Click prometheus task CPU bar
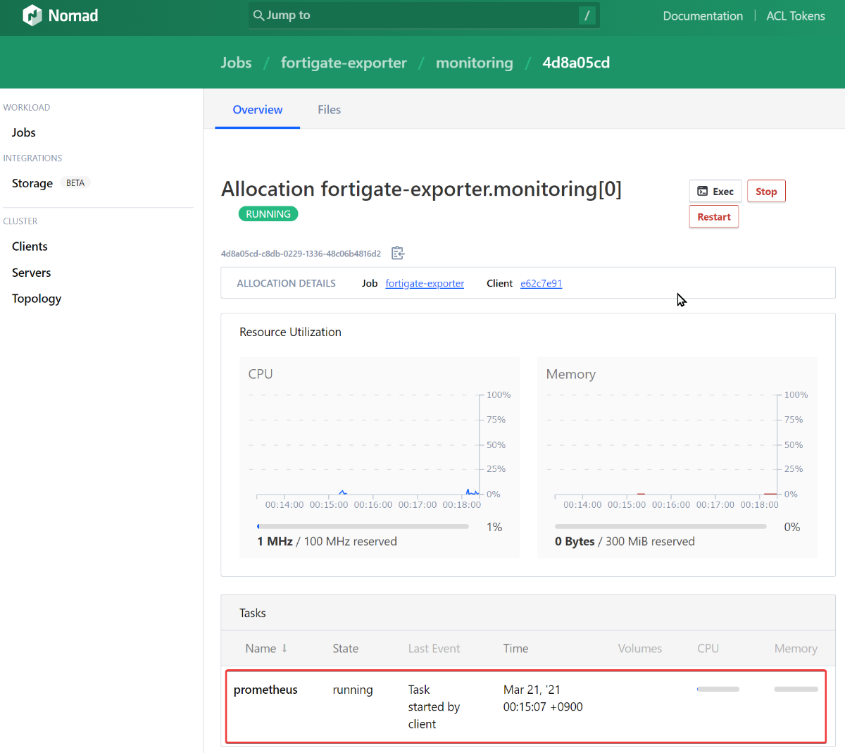Image resolution: width=845 pixels, height=753 pixels. pyautogui.click(x=718, y=689)
